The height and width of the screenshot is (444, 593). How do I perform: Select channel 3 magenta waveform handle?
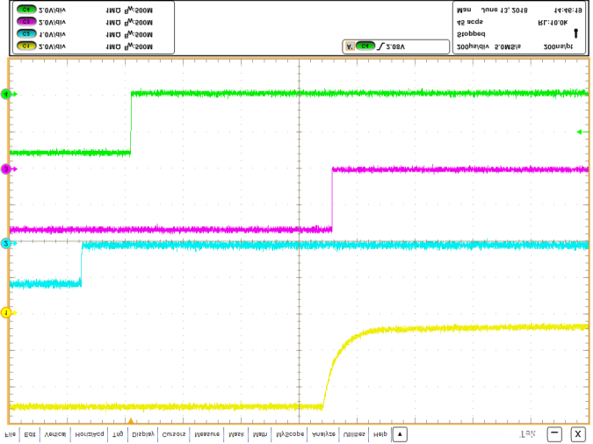(x=6, y=168)
